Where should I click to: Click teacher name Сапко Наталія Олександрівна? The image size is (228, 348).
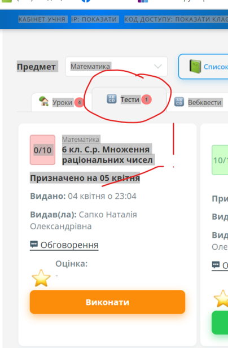(84, 220)
